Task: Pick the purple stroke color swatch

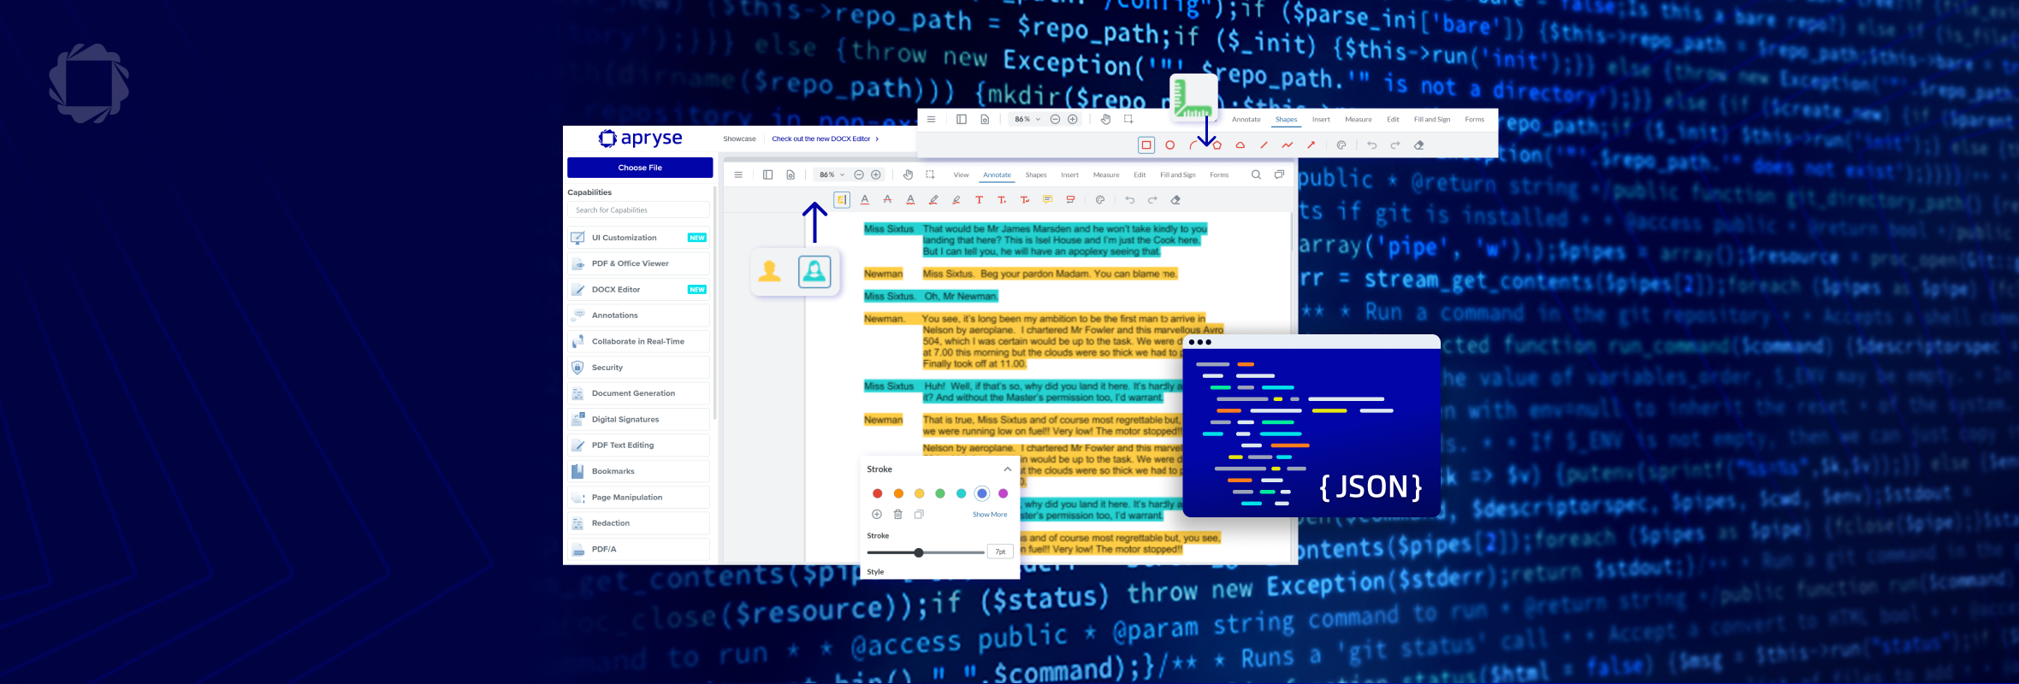Action: tap(1003, 493)
